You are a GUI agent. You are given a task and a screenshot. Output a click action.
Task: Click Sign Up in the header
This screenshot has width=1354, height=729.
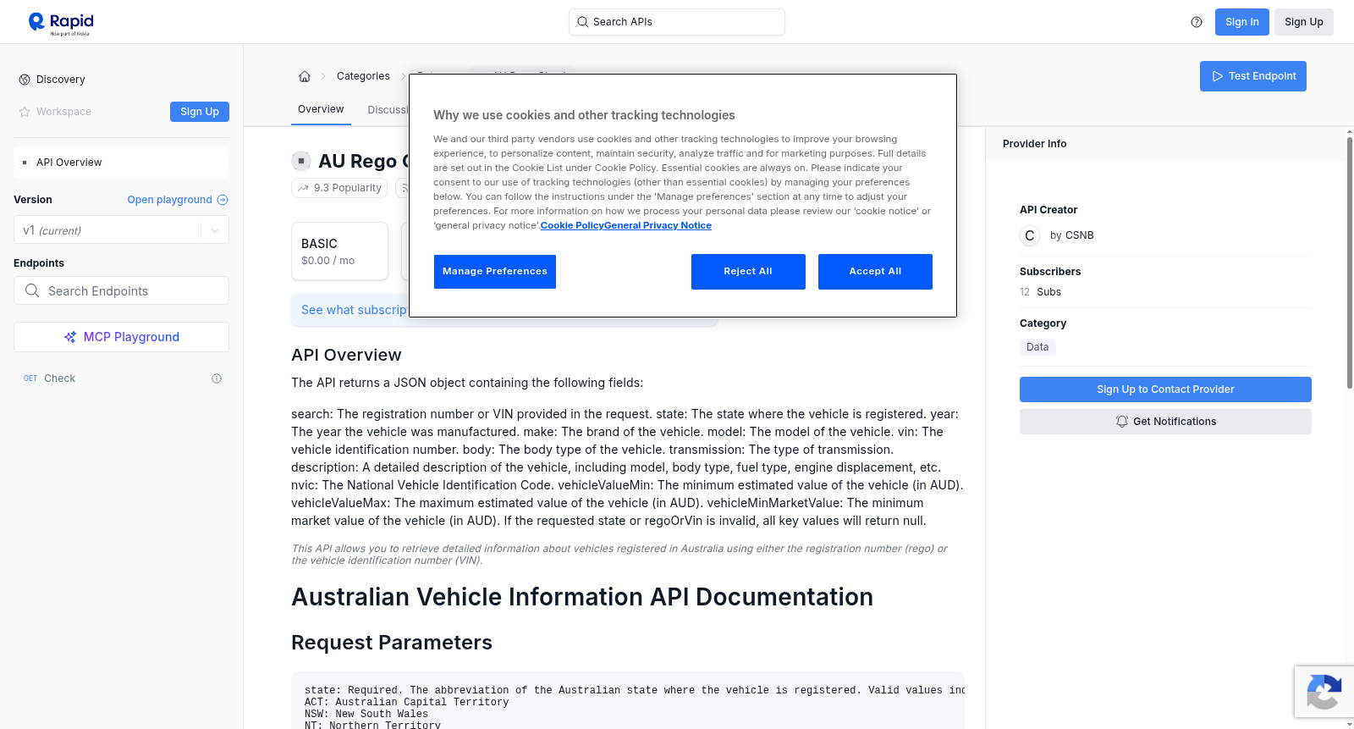(1304, 22)
